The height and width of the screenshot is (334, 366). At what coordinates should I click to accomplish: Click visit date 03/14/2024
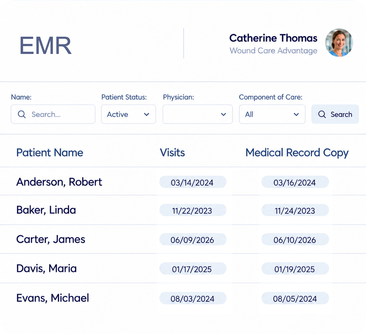click(193, 182)
